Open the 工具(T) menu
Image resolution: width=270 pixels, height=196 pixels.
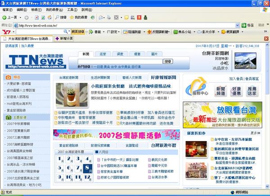pyautogui.click(x=72, y=10)
